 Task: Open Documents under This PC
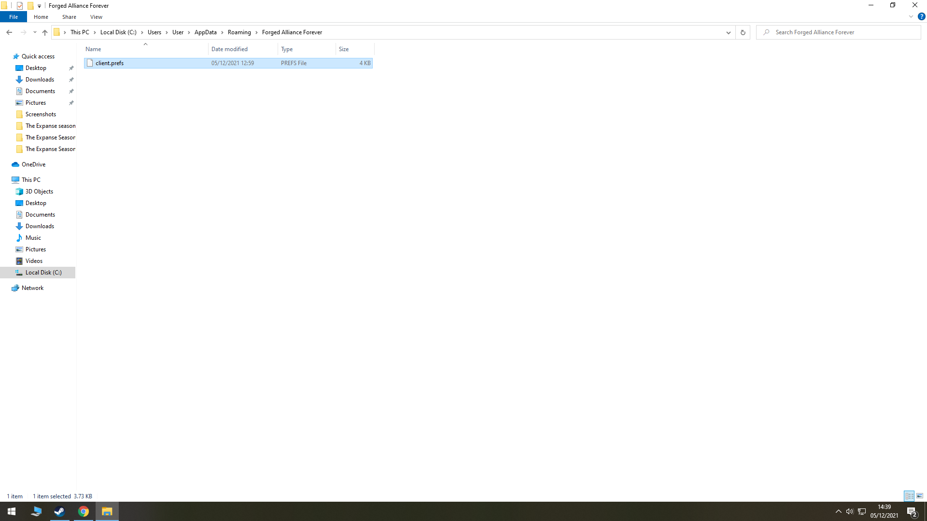[40, 215]
